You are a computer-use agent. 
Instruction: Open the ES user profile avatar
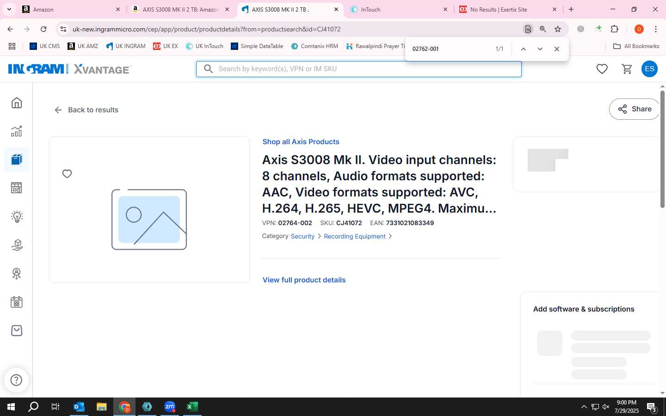click(x=649, y=69)
